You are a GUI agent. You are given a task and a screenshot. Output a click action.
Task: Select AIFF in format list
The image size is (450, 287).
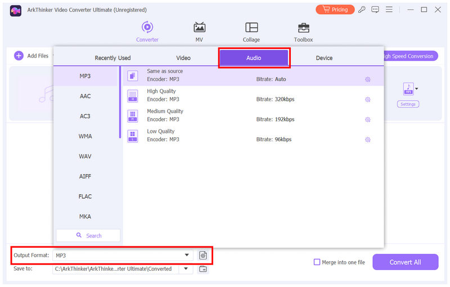pyautogui.click(x=85, y=177)
